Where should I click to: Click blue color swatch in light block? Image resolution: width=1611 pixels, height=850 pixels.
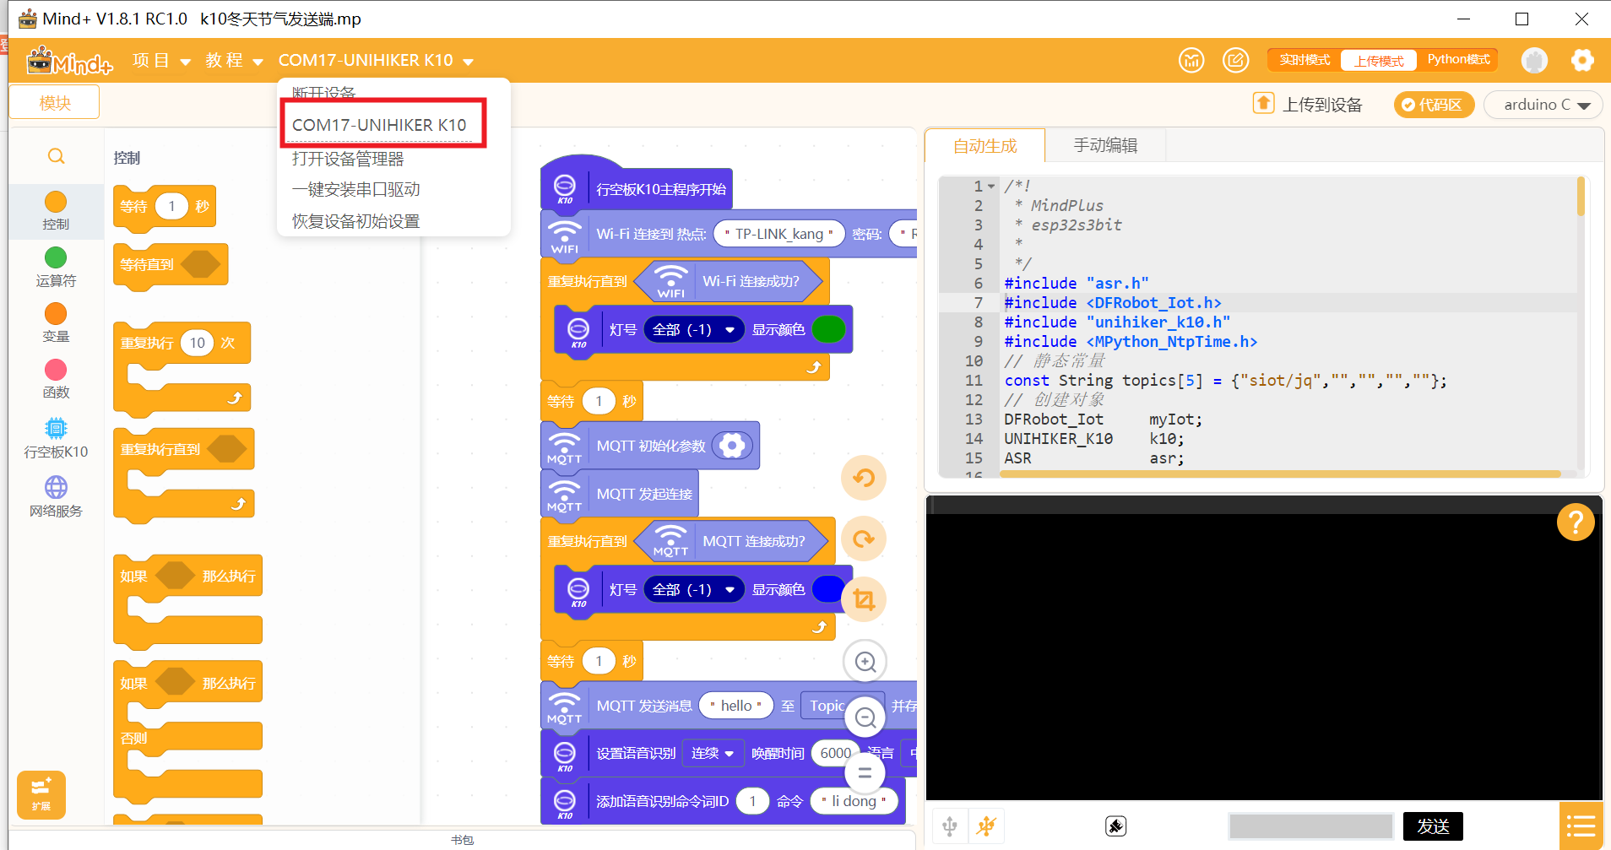pyautogui.click(x=828, y=589)
